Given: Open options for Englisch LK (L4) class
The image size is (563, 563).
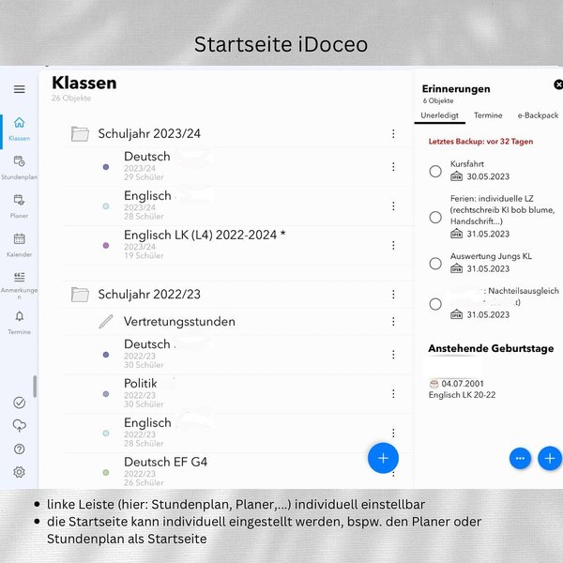Looking at the screenshot, I should 393,245.
